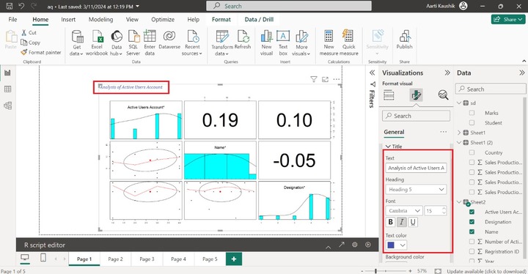Insert a Text box
528x274 pixels.
tap(283, 42)
